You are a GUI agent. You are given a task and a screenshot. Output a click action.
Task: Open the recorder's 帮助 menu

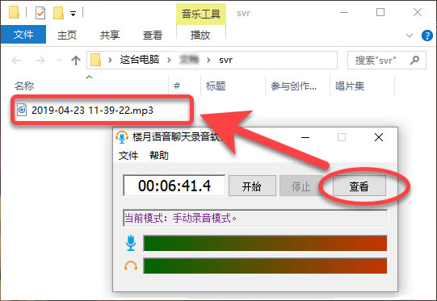pyautogui.click(x=159, y=155)
